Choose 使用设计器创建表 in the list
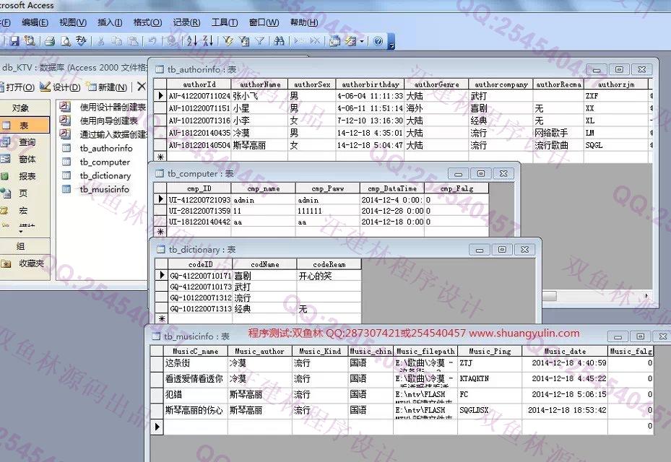This screenshot has height=462, width=671. pyautogui.click(x=113, y=107)
